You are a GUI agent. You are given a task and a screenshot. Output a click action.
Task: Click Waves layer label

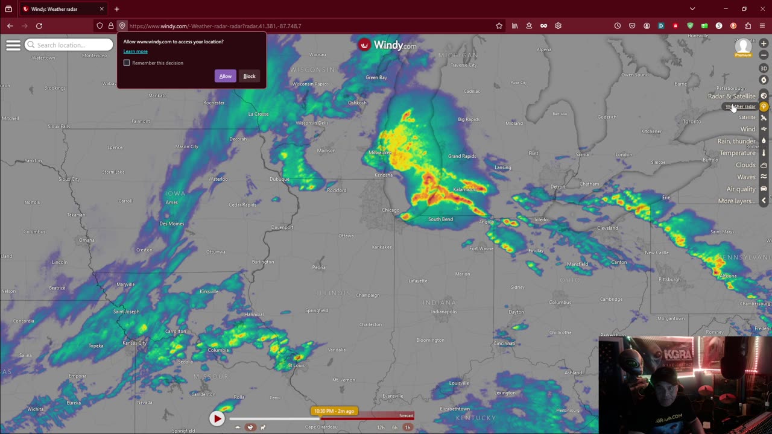746,177
